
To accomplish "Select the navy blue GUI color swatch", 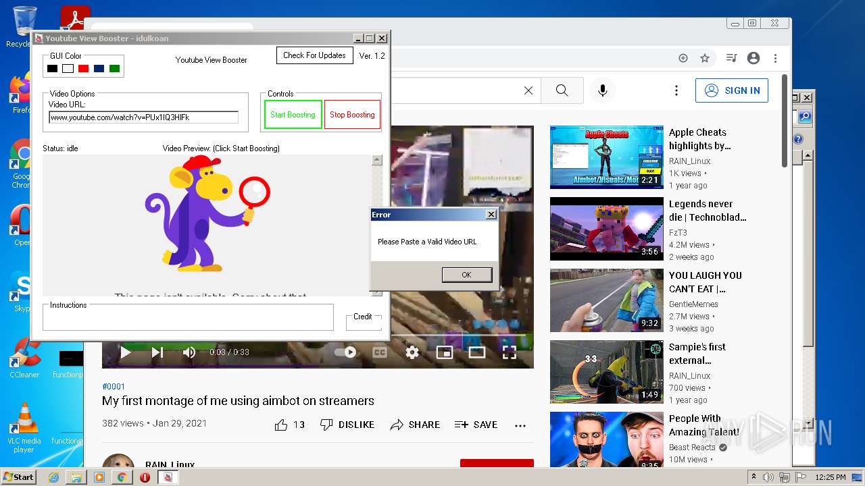I will point(99,68).
